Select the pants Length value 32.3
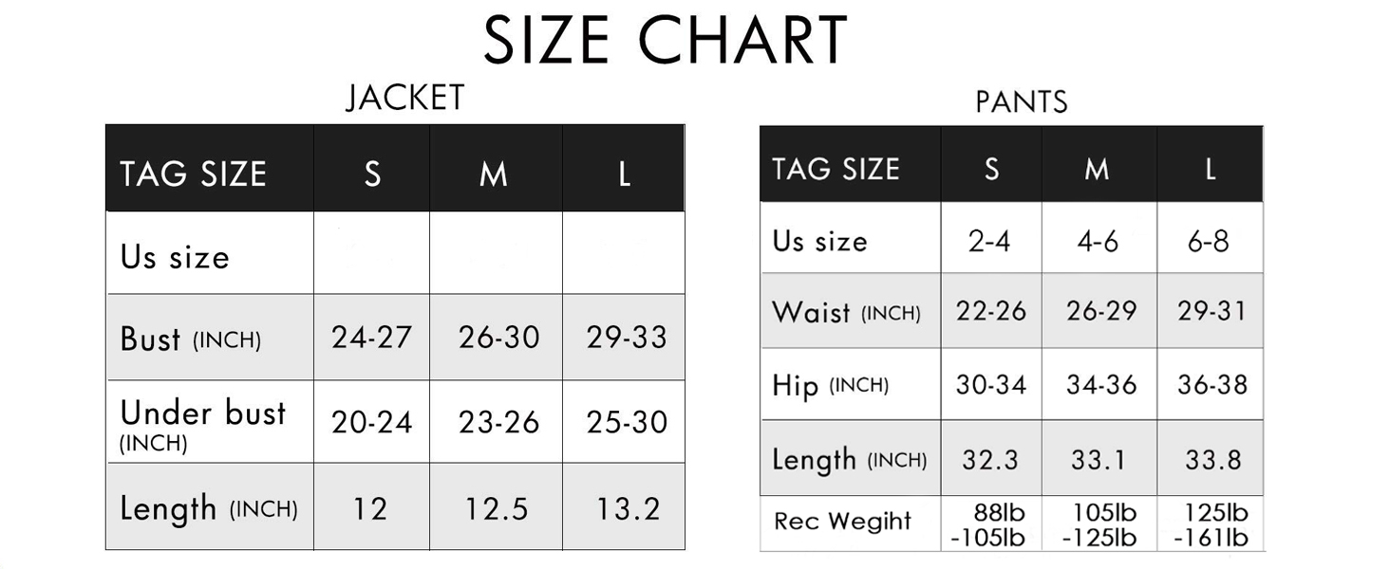Screen dimensions: 1390x569 (x=989, y=460)
